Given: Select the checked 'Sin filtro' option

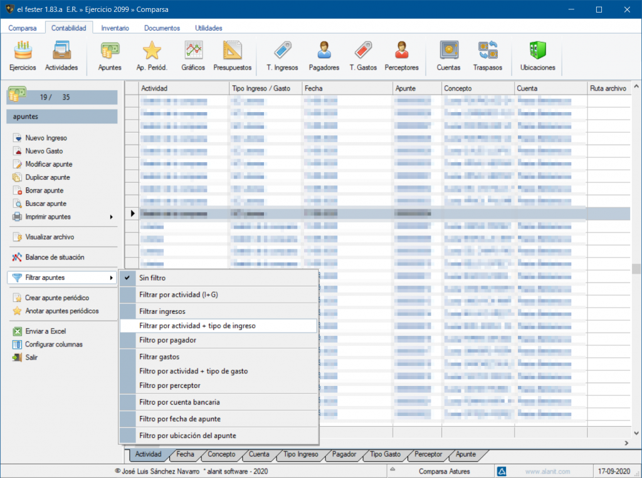Looking at the screenshot, I should click(x=153, y=278).
